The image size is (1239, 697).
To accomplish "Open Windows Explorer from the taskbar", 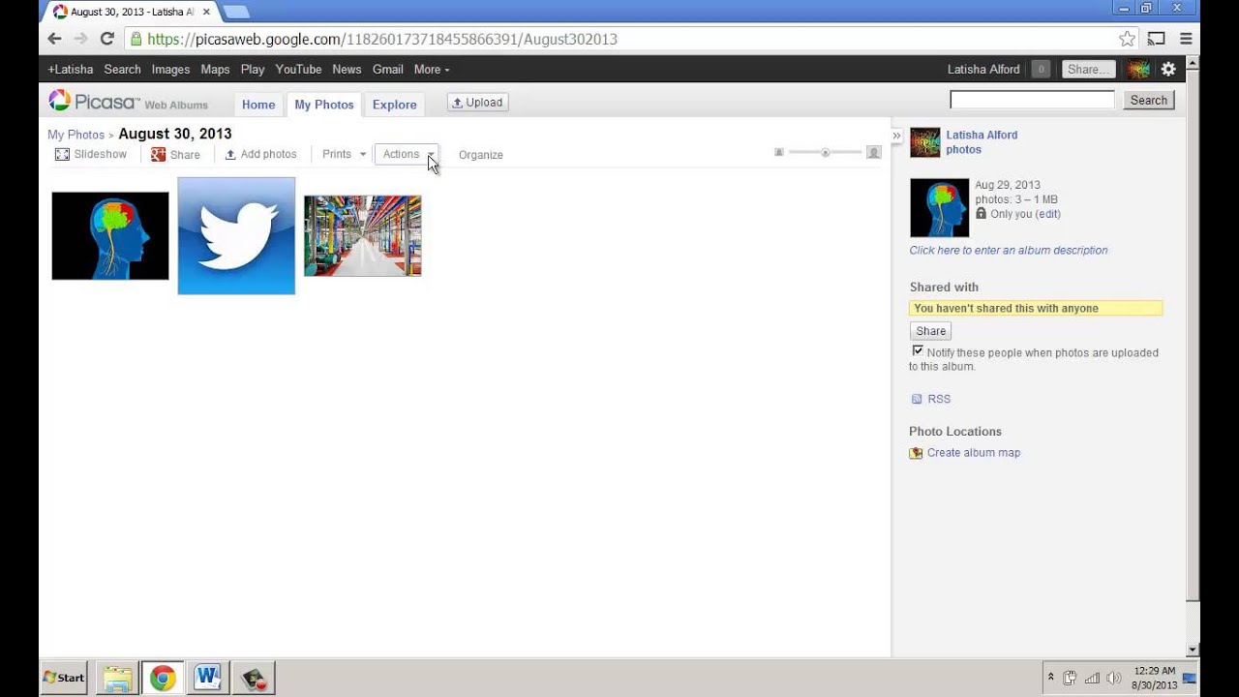I will pos(118,678).
